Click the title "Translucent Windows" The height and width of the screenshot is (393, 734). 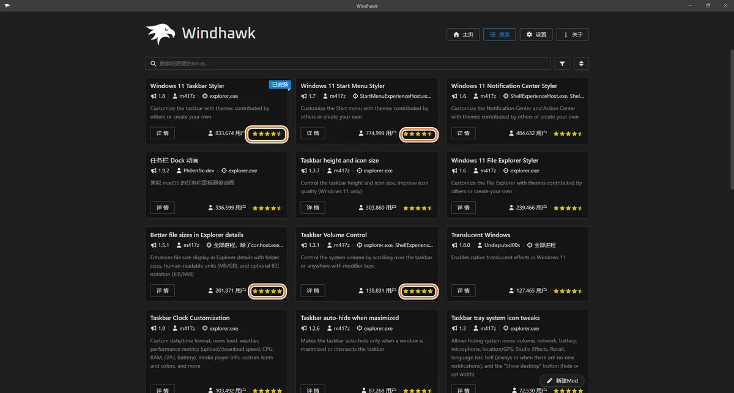pyautogui.click(x=481, y=235)
